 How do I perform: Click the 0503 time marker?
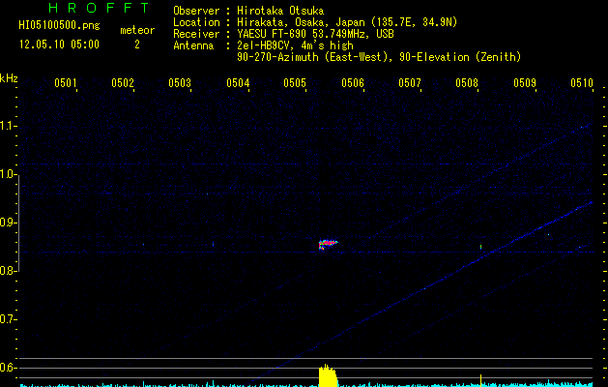tap(180, 83)
